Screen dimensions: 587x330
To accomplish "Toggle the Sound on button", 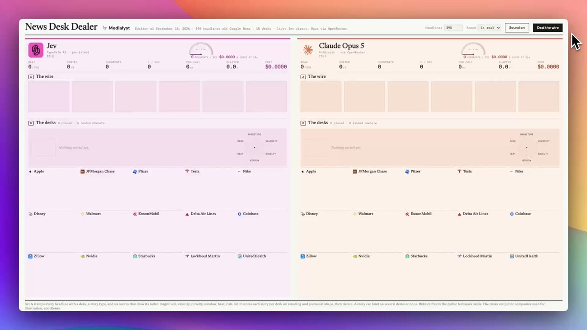I will [x=517, y=28].
